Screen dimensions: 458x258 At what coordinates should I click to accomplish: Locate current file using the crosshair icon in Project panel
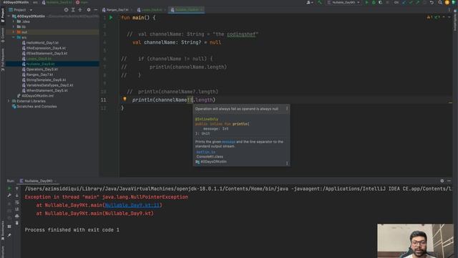coord(67,9)
